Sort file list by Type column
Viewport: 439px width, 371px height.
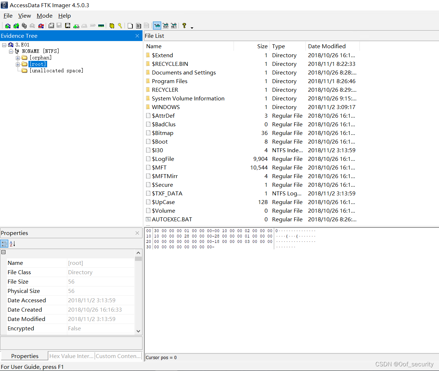click(288, 46)
